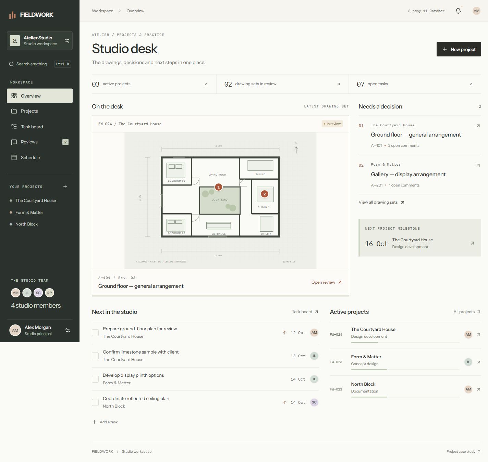Screen dimensions: 488x462
Task: Check off Develop display plinth options
Action: point(95,379)
